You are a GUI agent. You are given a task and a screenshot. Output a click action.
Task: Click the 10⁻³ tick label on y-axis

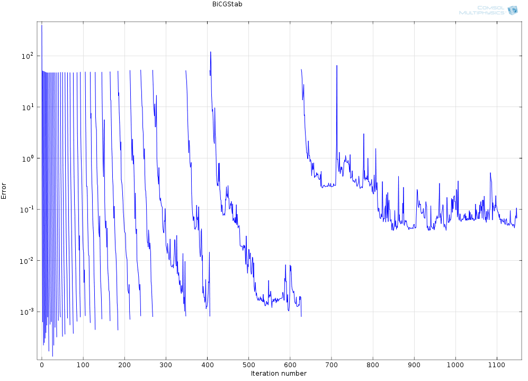pyautogui.click(x=27, y=312)
